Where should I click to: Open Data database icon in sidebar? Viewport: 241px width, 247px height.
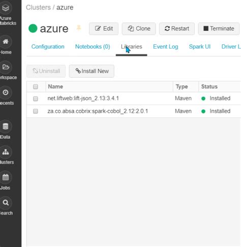(6, 127)
